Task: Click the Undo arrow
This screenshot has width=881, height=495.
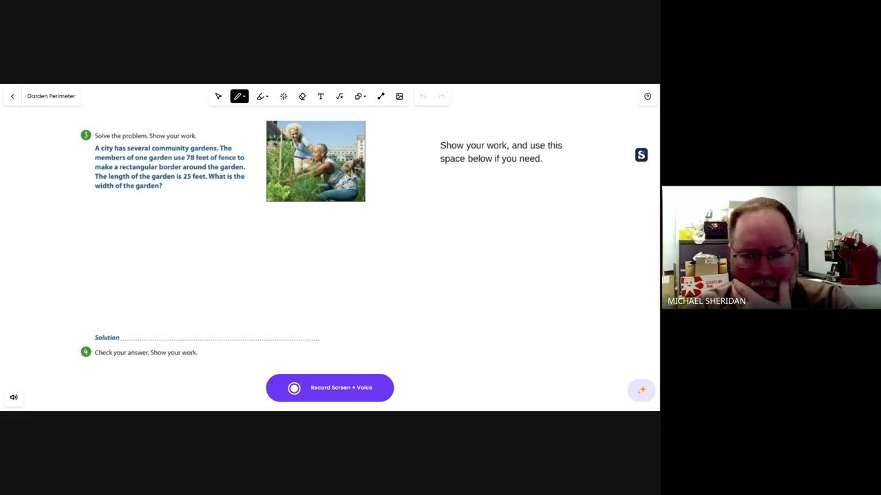Action: [423, 96]
